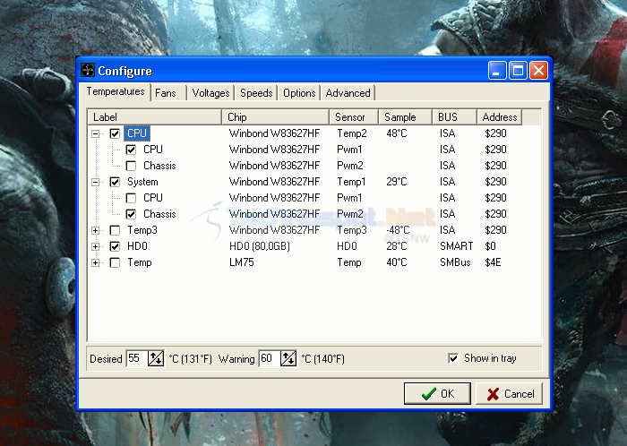Expand the Temp3 tree node
Viewport: 627px width, 446px height.
[95, 230]
